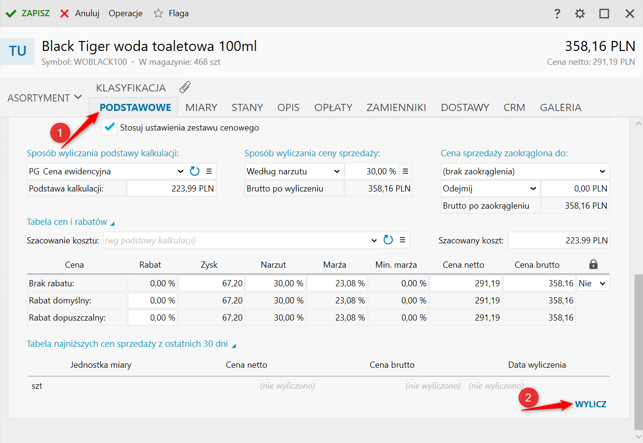Click Cena netto field in Brak rabatu row
This screenshot has height=443, width=643.
[465, 283]
